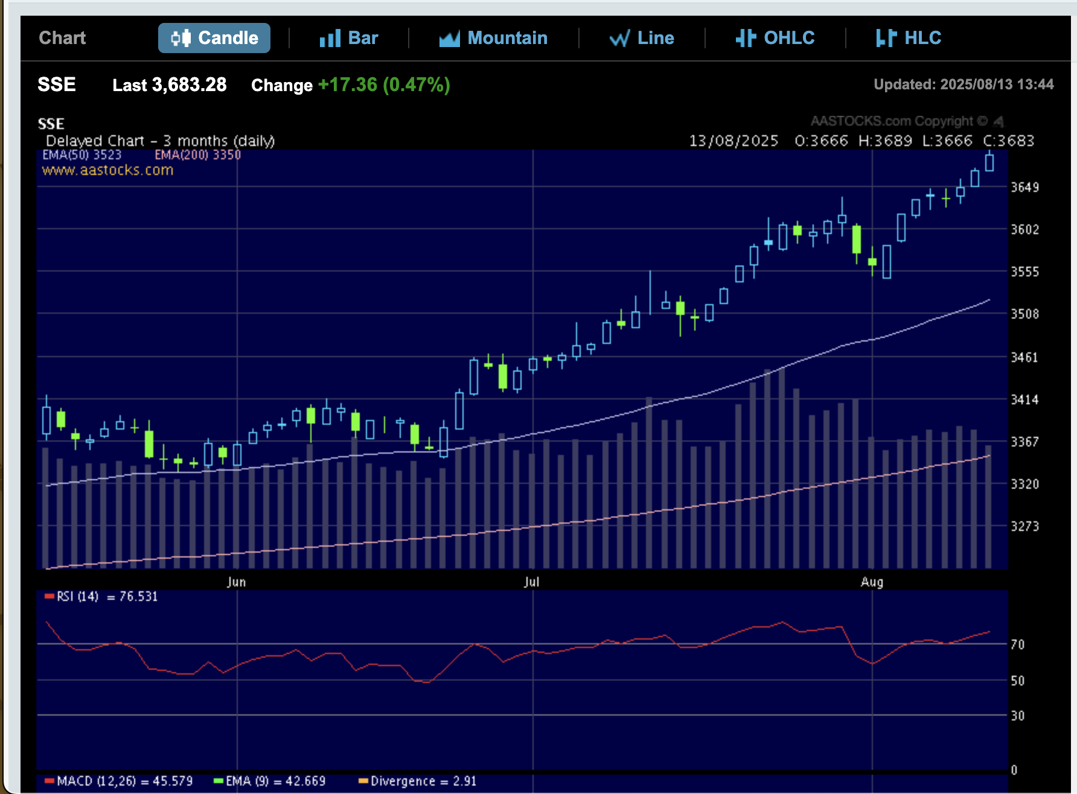1077x794 pixels.
Task: Select the Line chart tab label
Action: [x=655, y=38]
